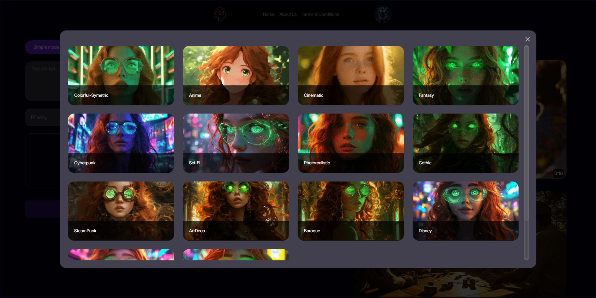Screen dimensions: 596x298
Task: Pick the Cinematic style card
Action: pyautogui.click(x=351, y=75)
